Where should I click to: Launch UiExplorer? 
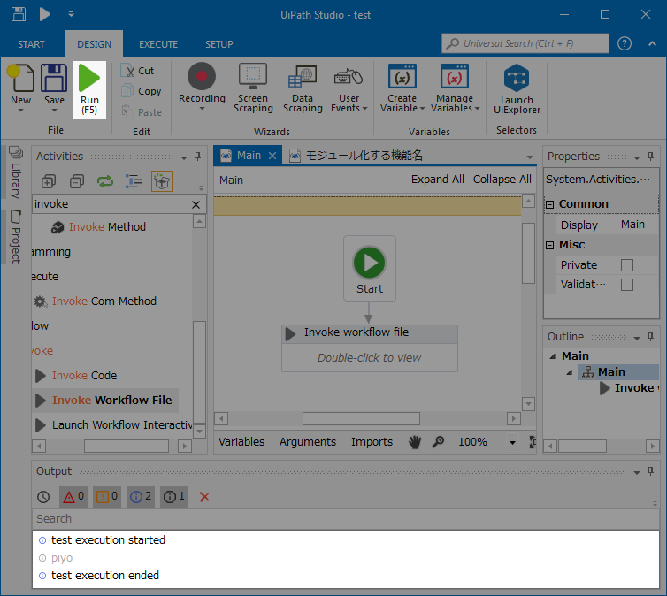coord(517,89)
